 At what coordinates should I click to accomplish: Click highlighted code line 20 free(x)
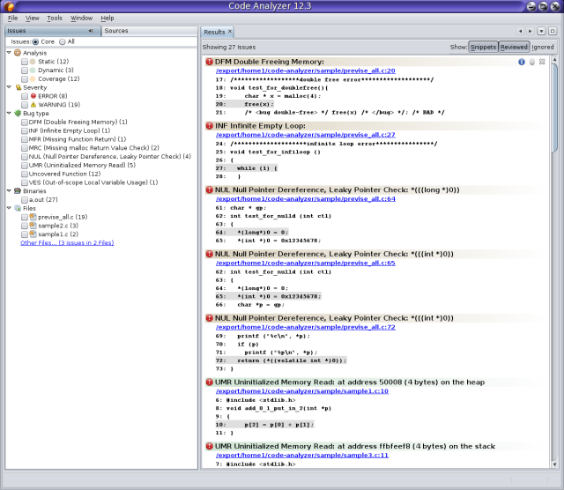pyautogui.click(x=245, y=104)
